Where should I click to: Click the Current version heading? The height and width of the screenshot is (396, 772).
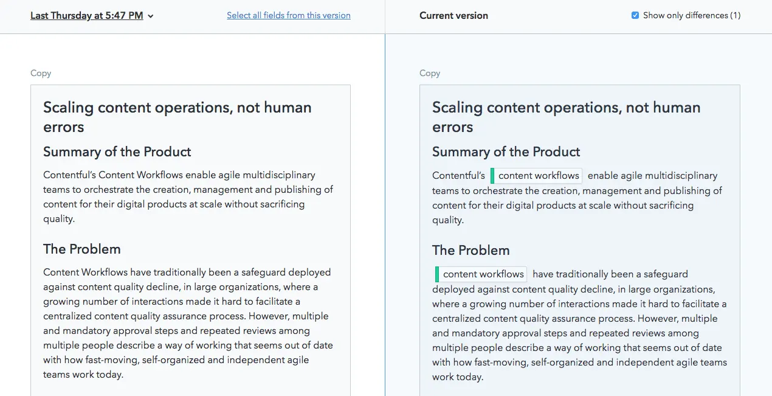click(453, 16)
